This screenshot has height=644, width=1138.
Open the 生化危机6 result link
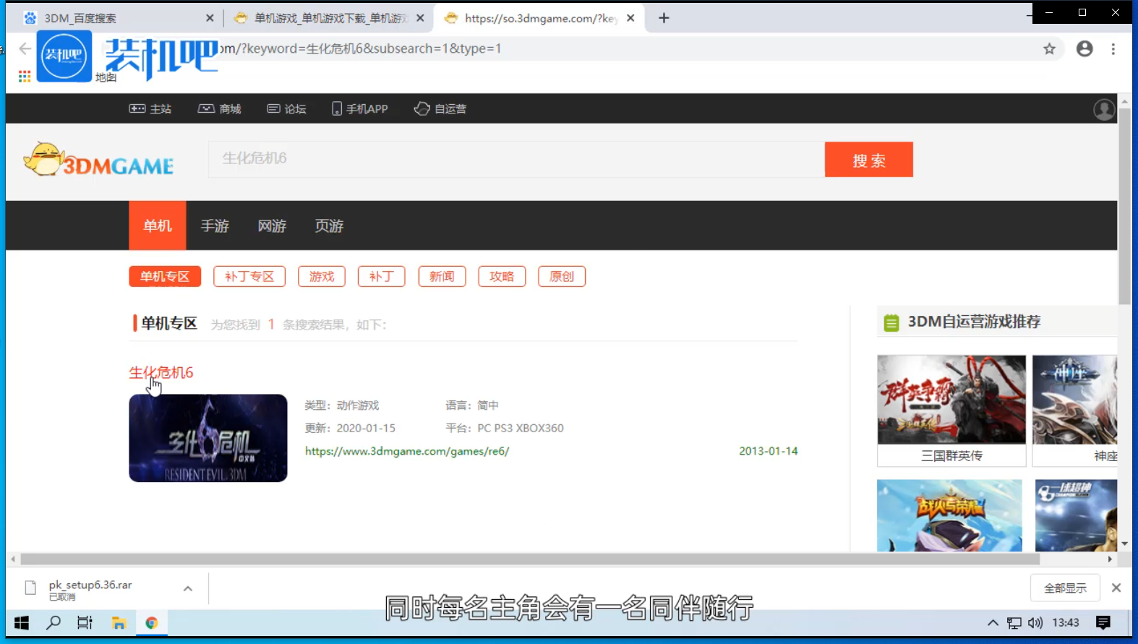pyautogui.click(x=161, y=373)
